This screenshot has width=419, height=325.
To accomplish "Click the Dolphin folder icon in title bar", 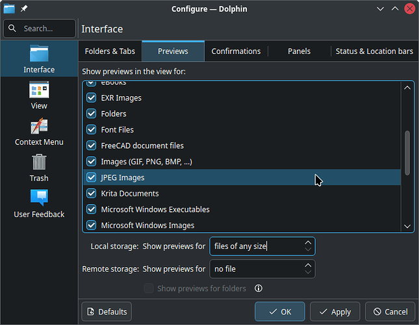I will pyautogui.click(x=9, y=8).
